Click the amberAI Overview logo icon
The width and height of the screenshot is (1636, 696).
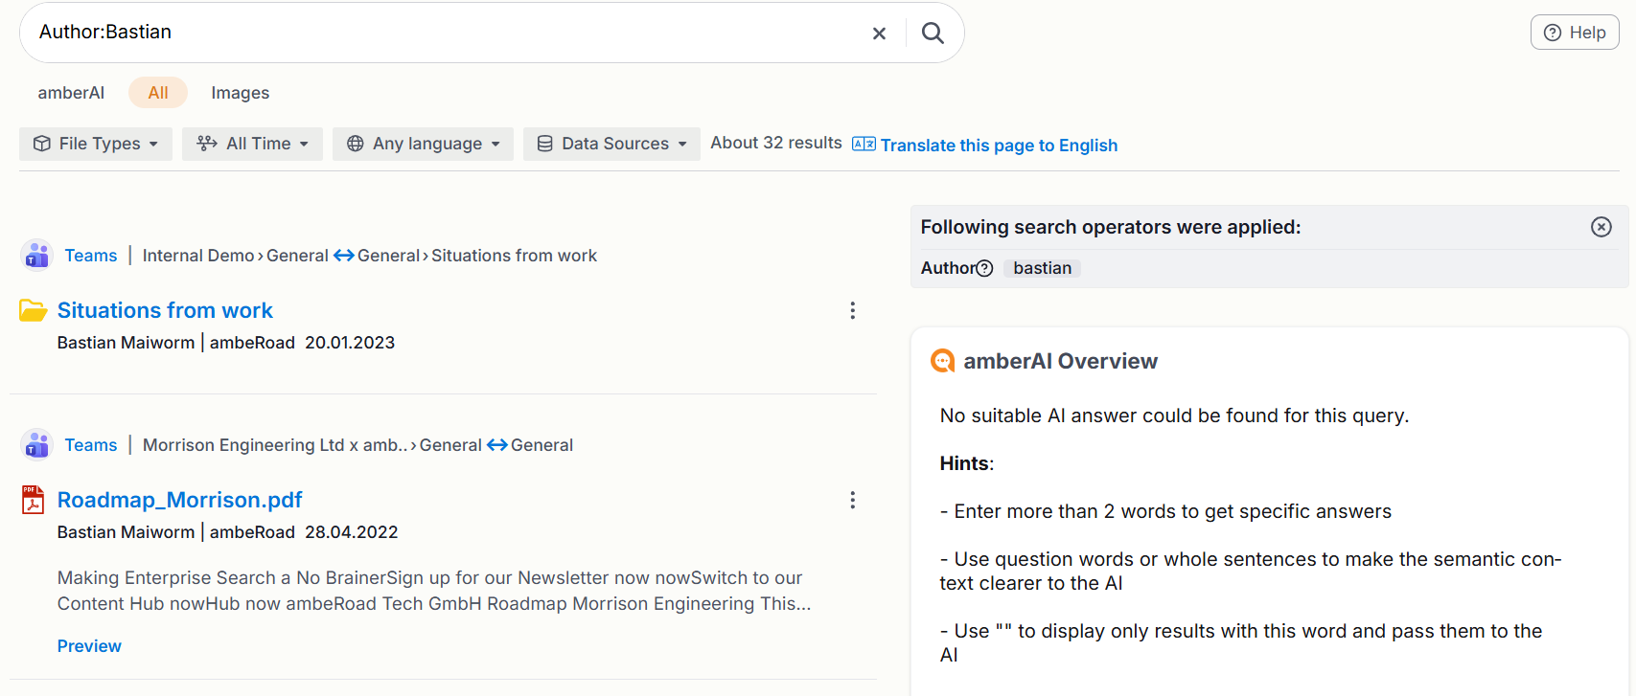point(943,361)
